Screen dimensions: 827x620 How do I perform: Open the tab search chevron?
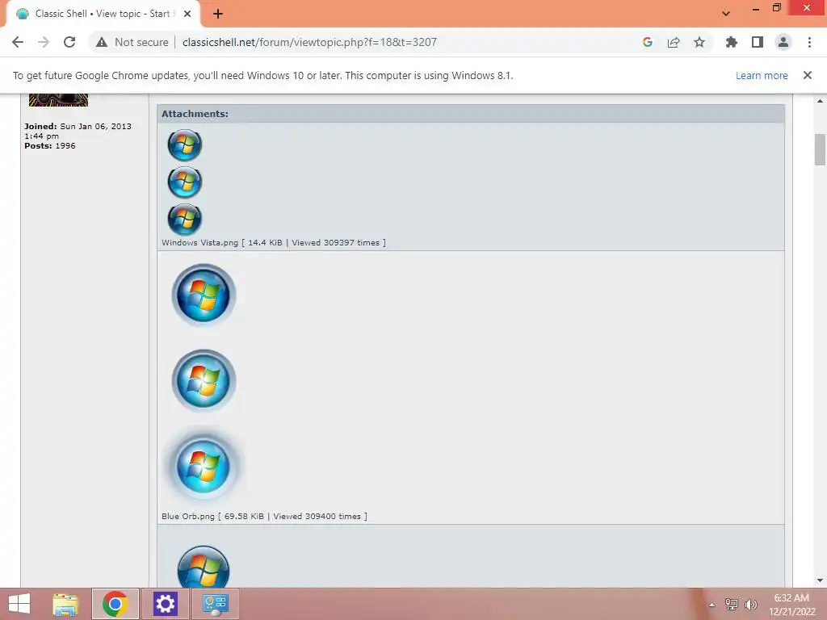tap(726, 14)
